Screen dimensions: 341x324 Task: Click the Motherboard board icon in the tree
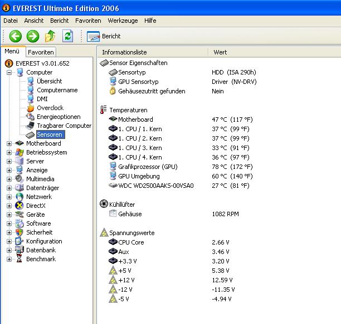[x=20, y=143]
